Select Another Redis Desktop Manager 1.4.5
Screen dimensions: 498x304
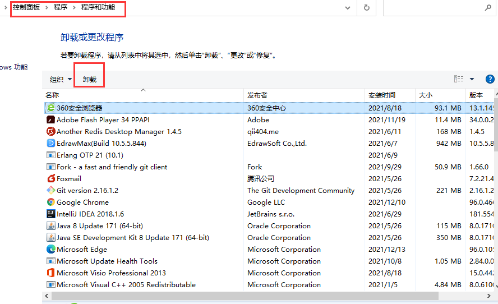tap(119, 131)
